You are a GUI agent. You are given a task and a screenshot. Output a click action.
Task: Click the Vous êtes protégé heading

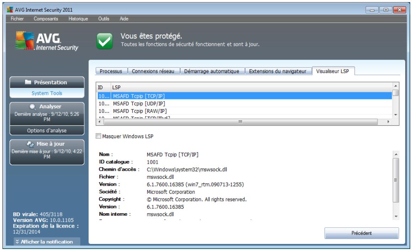point(151,36)
